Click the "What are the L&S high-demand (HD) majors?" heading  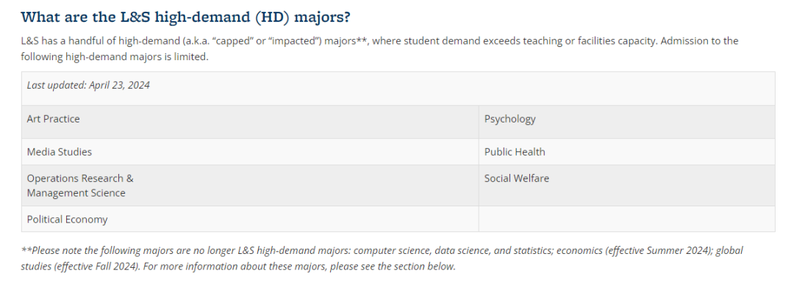[x=185, y=17]
